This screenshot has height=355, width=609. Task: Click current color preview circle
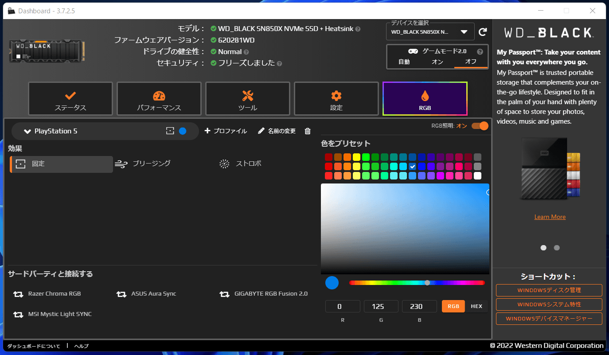pyautogui.click(x=332, y=283)
